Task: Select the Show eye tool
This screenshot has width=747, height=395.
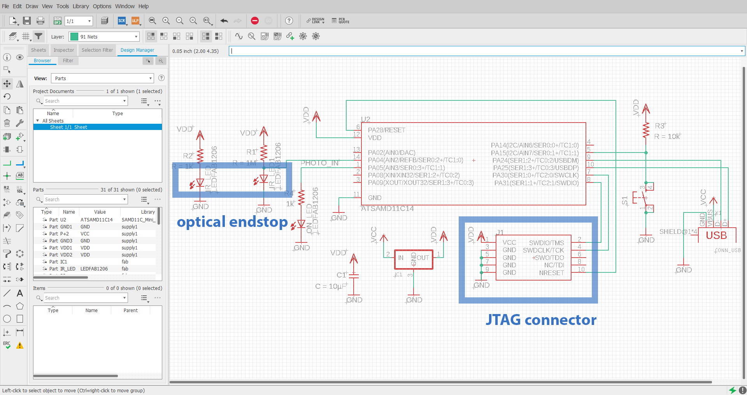Action: coord(20,57)
